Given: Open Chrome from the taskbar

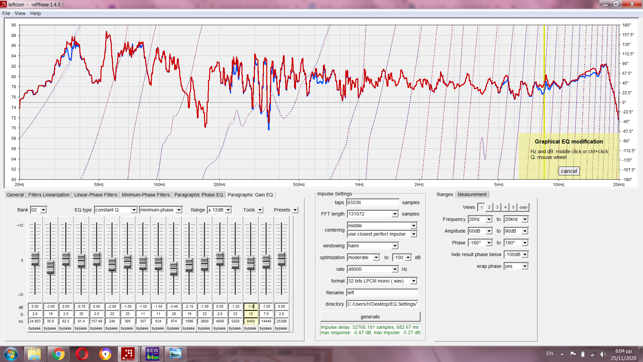Looking at the screenshot, I should pos(58,354).
